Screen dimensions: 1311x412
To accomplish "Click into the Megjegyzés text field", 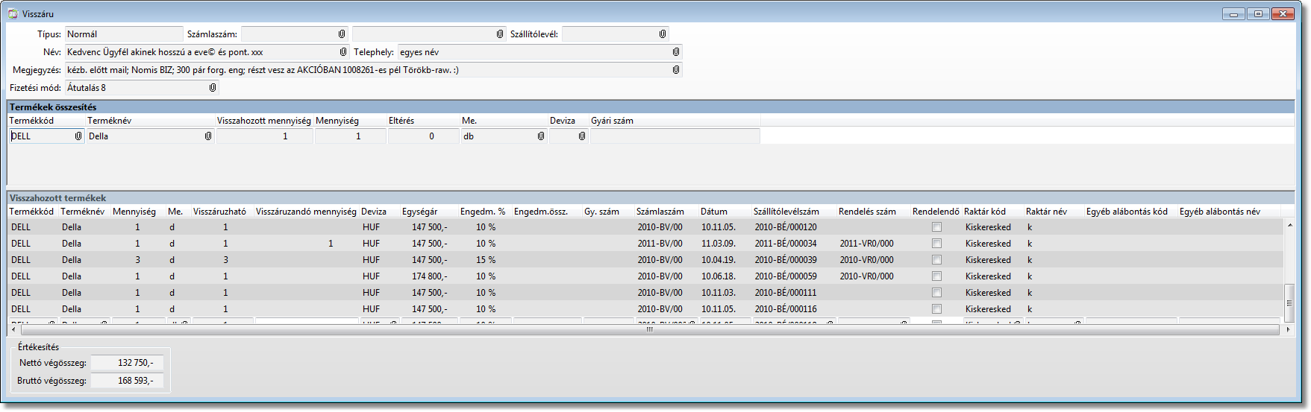I will coord(373,70).
